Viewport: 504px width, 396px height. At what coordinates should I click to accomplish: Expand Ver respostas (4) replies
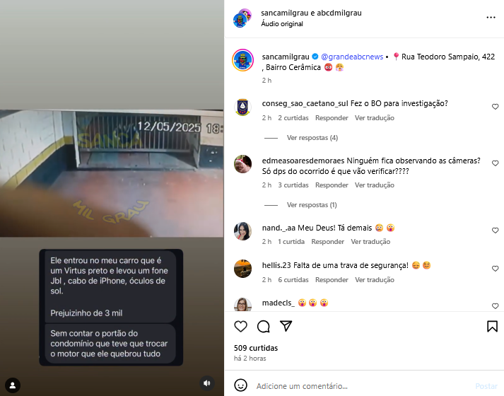tap(312, 138)
